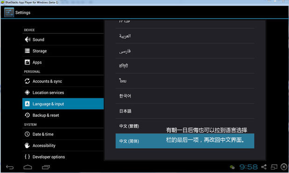
Task: Click the BlueStacks logo in title bar
Action: click(x=3, y=2)
